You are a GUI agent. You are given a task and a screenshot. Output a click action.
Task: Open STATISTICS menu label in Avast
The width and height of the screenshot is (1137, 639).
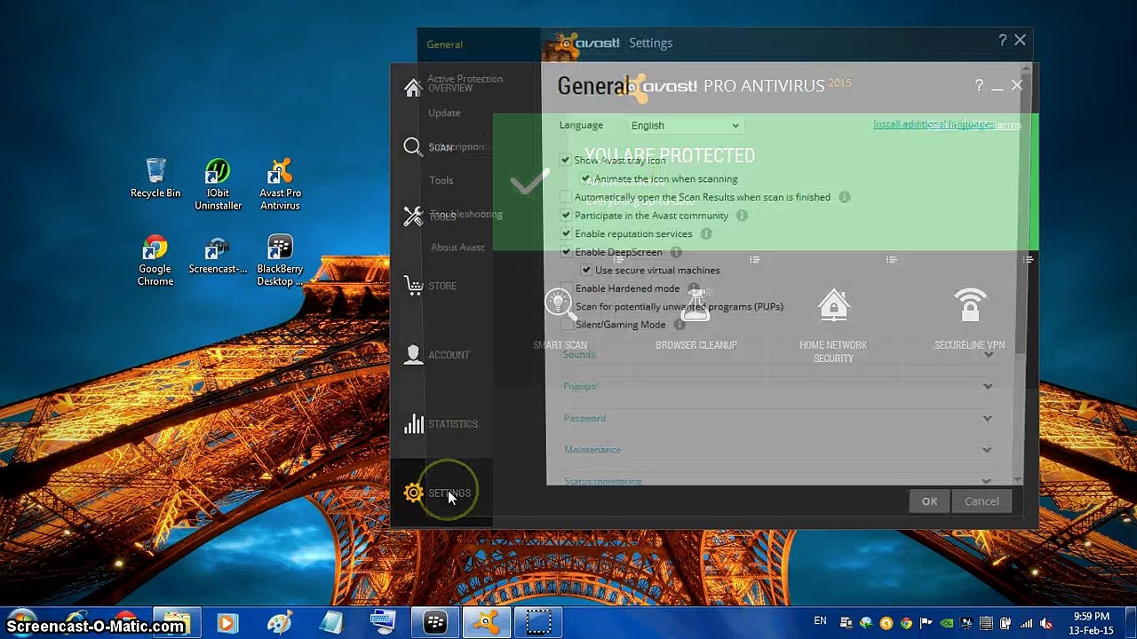coord(453,424)
